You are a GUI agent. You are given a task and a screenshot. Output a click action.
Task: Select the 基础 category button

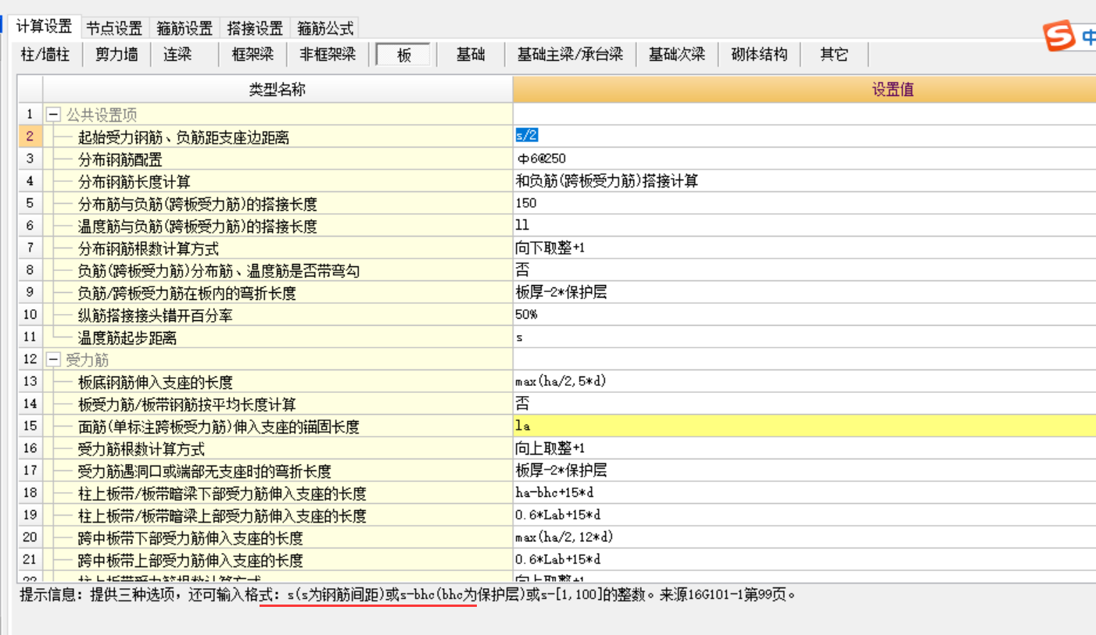(471, 55)
